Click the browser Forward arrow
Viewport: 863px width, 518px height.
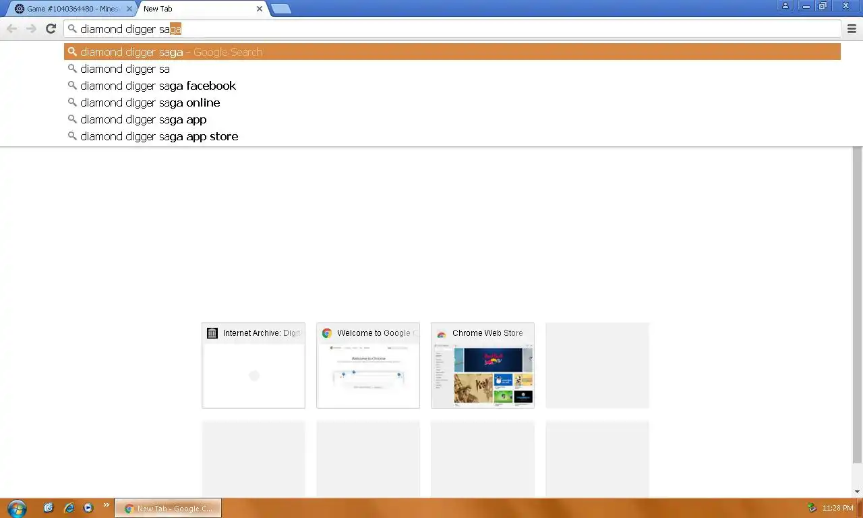pos(31,28)
